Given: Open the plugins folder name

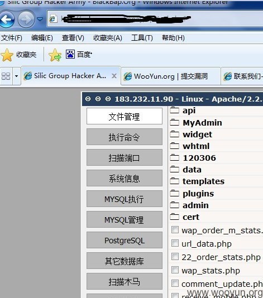Looking at the screenshot, I should pyautogui.click(x=198, y=194).
